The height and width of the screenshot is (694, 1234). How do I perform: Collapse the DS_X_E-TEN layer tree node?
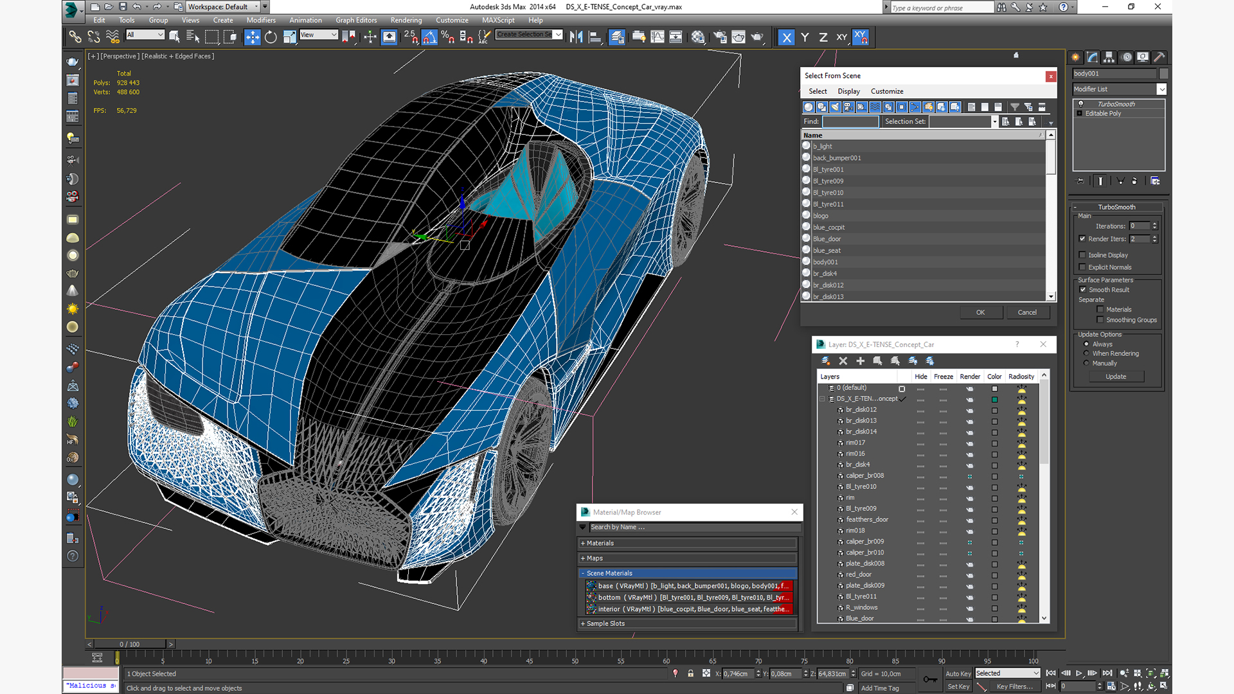tap(822, 399)
